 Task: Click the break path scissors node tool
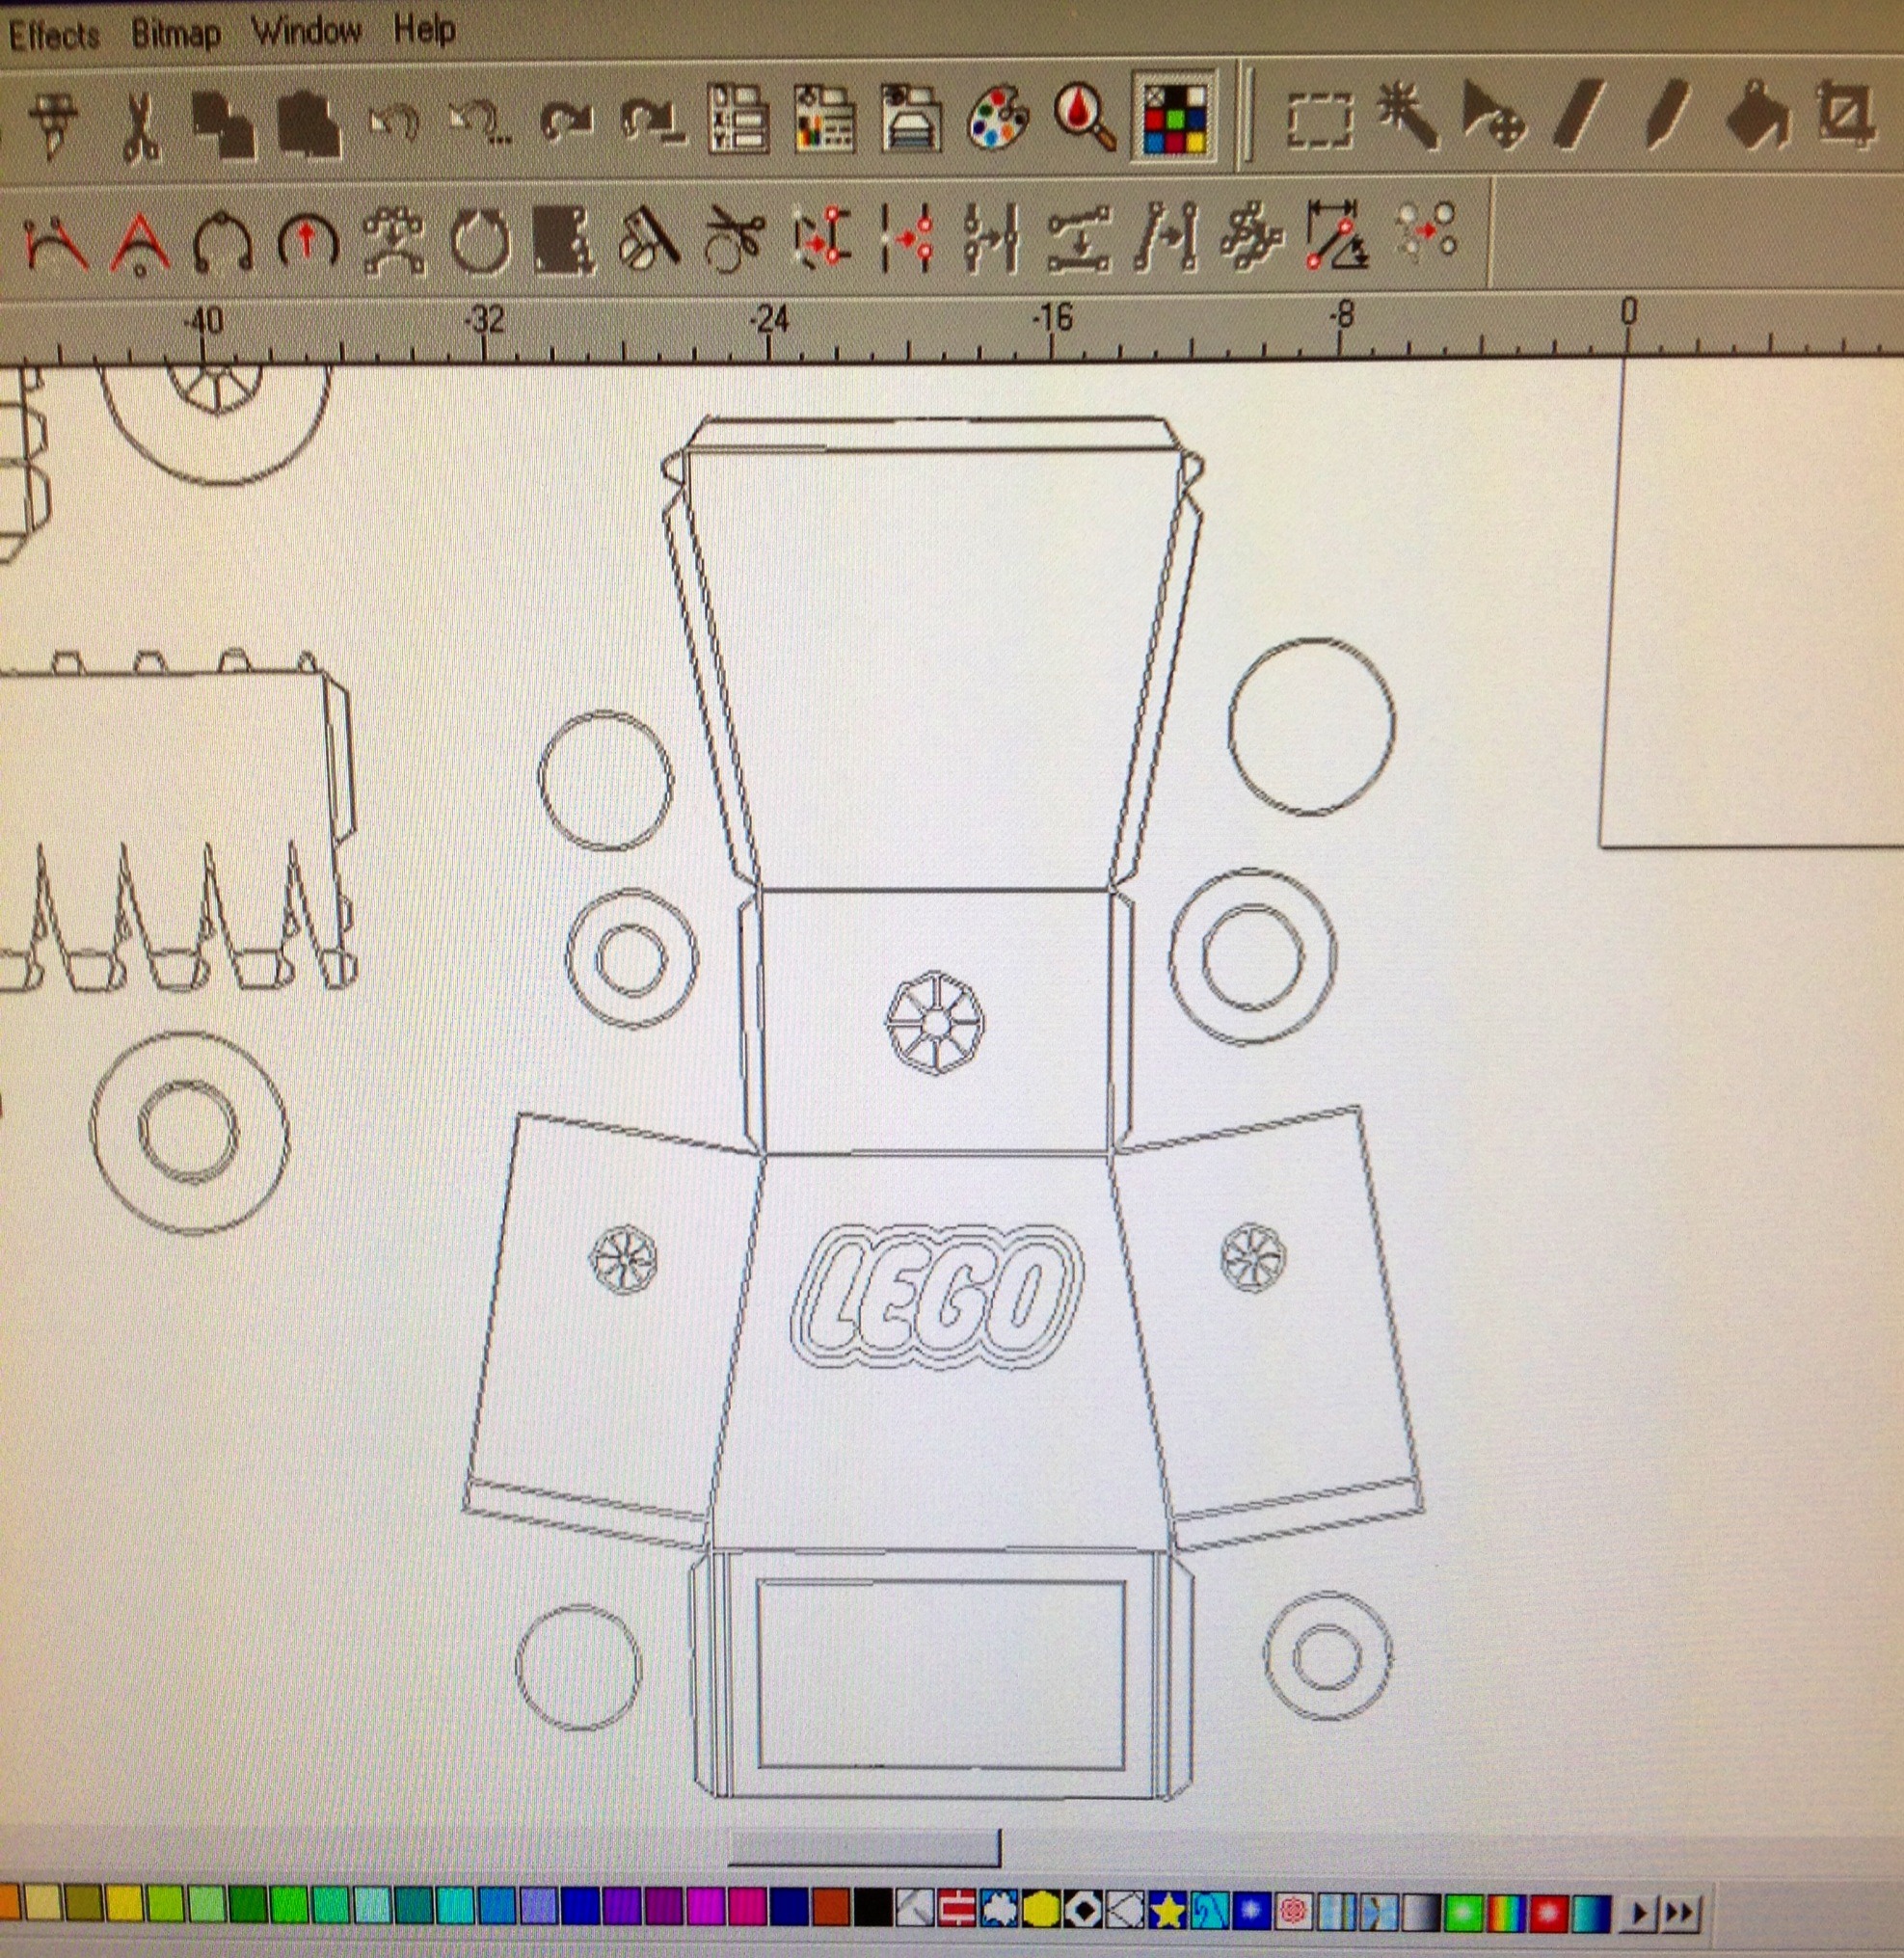click(x=735, y=240)
